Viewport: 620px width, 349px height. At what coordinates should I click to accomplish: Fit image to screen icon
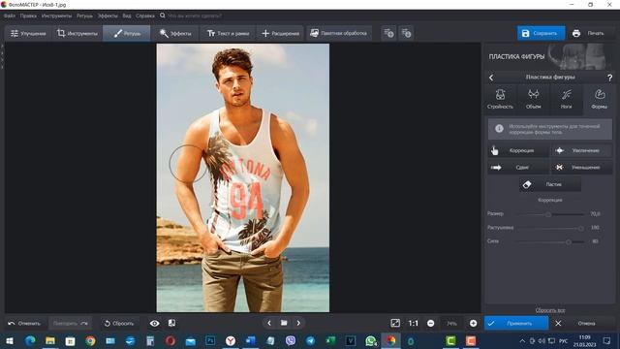click(x=395, y=323)
